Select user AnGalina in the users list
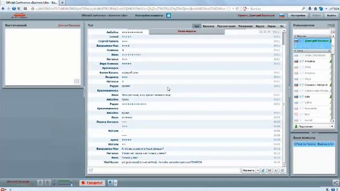This screenshot has width=340, height=191. [x=312, y=62]
